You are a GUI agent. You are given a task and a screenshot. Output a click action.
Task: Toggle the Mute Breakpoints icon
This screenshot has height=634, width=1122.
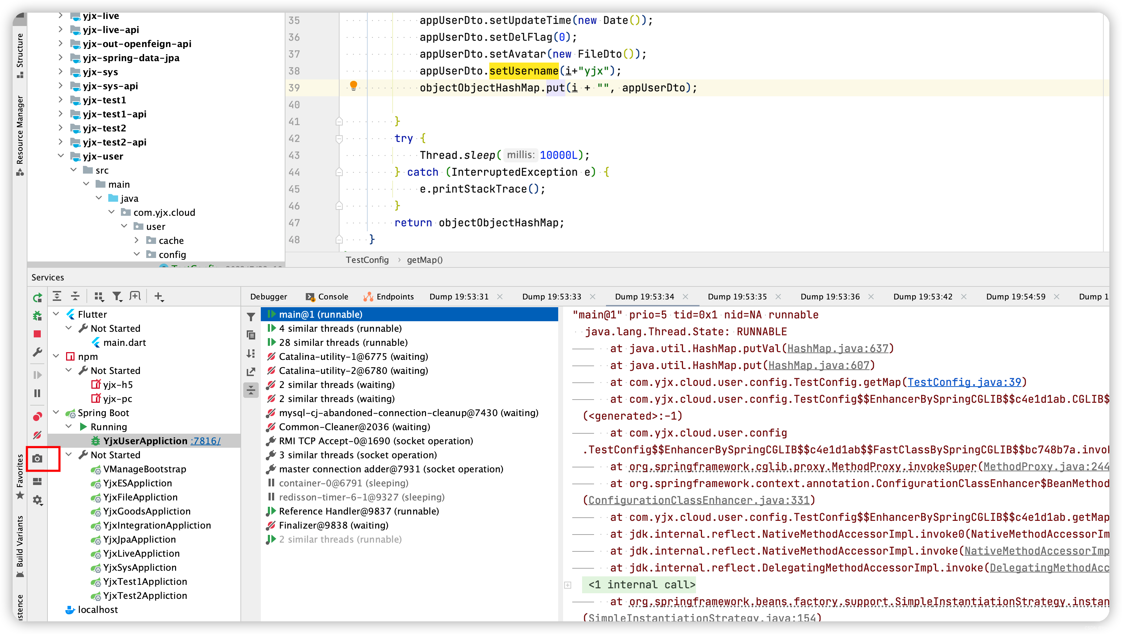click(x=38, y=435)
